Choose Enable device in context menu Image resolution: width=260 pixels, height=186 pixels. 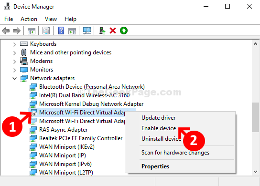[x=159, y=128]
